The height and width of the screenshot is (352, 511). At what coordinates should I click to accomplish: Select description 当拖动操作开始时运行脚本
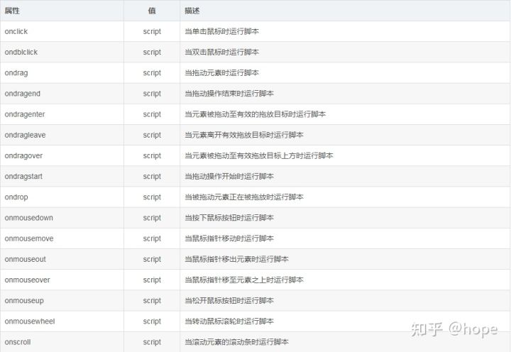(229, 176)
